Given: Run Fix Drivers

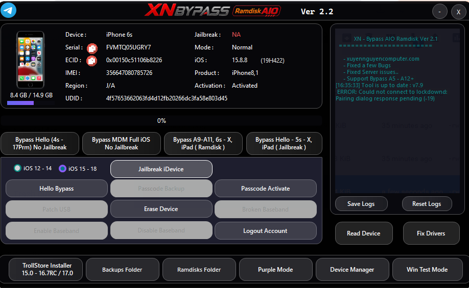Looking at the screenshot, I should click(431, 233).
